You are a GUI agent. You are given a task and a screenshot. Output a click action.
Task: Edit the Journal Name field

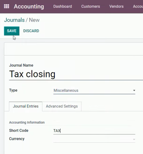click(x=76, y=74)
